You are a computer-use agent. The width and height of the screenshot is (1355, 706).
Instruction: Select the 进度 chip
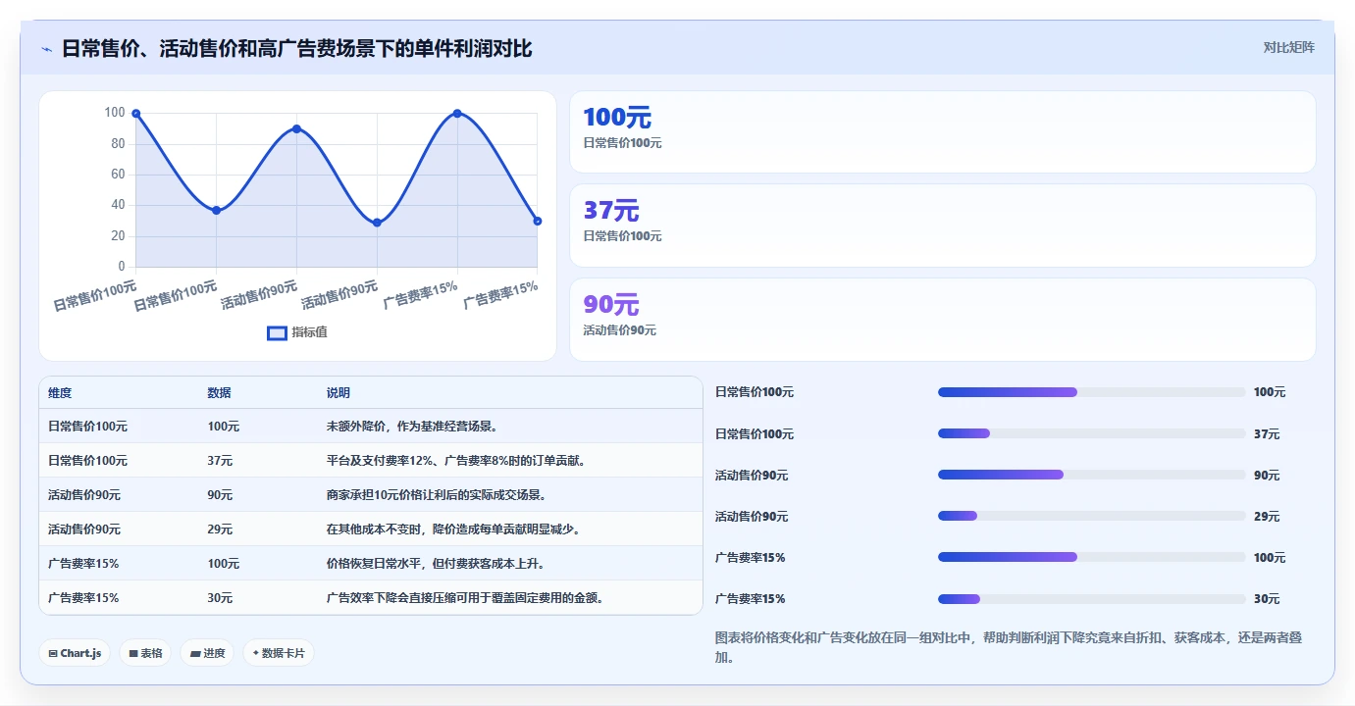(x=207, y=653)
